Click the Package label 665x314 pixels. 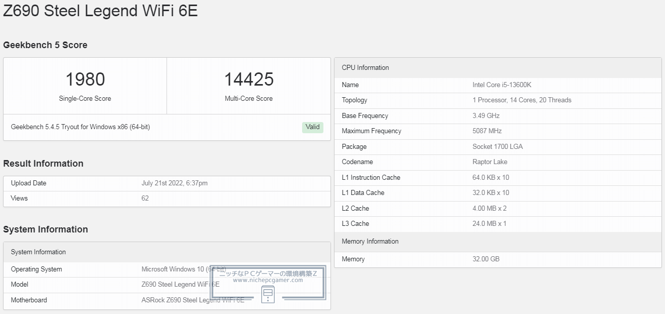click(354, 147)
